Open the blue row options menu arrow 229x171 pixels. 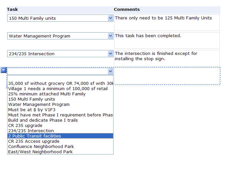(x=4, y=70)
